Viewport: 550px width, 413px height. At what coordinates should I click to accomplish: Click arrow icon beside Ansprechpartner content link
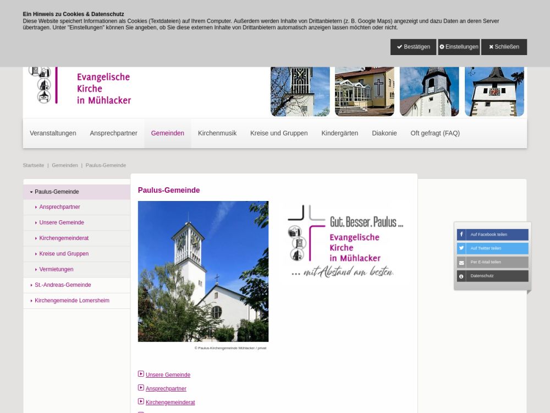coord(141,388)
